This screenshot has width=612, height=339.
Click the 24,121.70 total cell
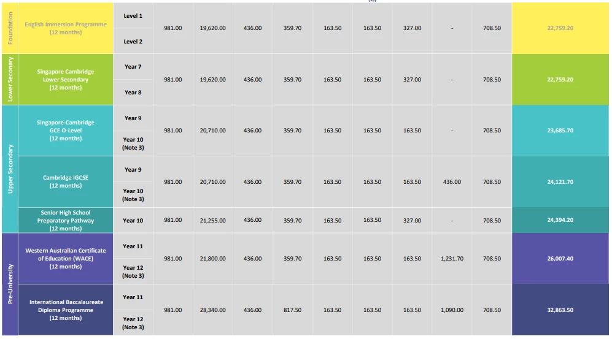pyautogui.click(x=560, y=181)
